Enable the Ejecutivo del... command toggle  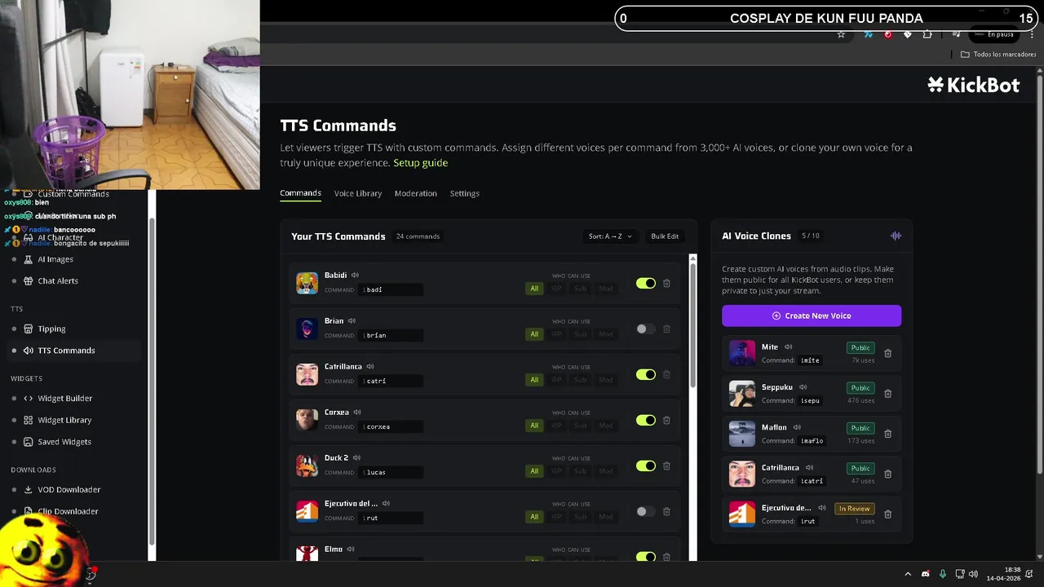[x=646, y=511]
